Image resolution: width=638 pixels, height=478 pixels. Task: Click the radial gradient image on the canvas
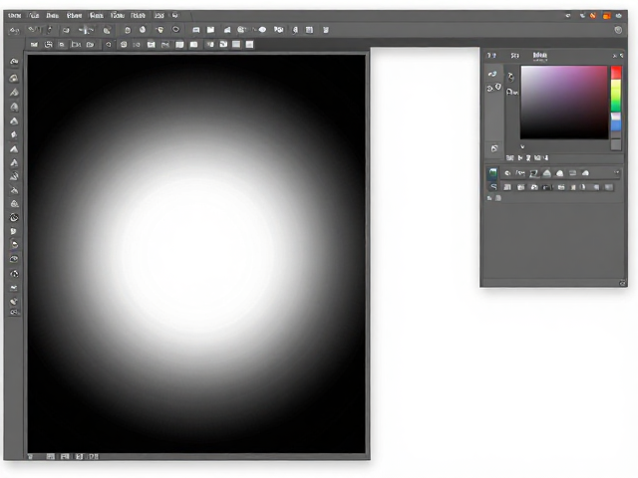click(x=196, y=254)
